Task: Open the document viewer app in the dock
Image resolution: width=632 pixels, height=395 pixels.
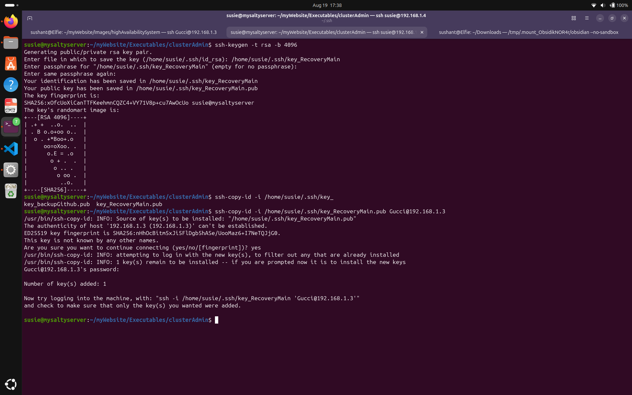Action: 11,106
